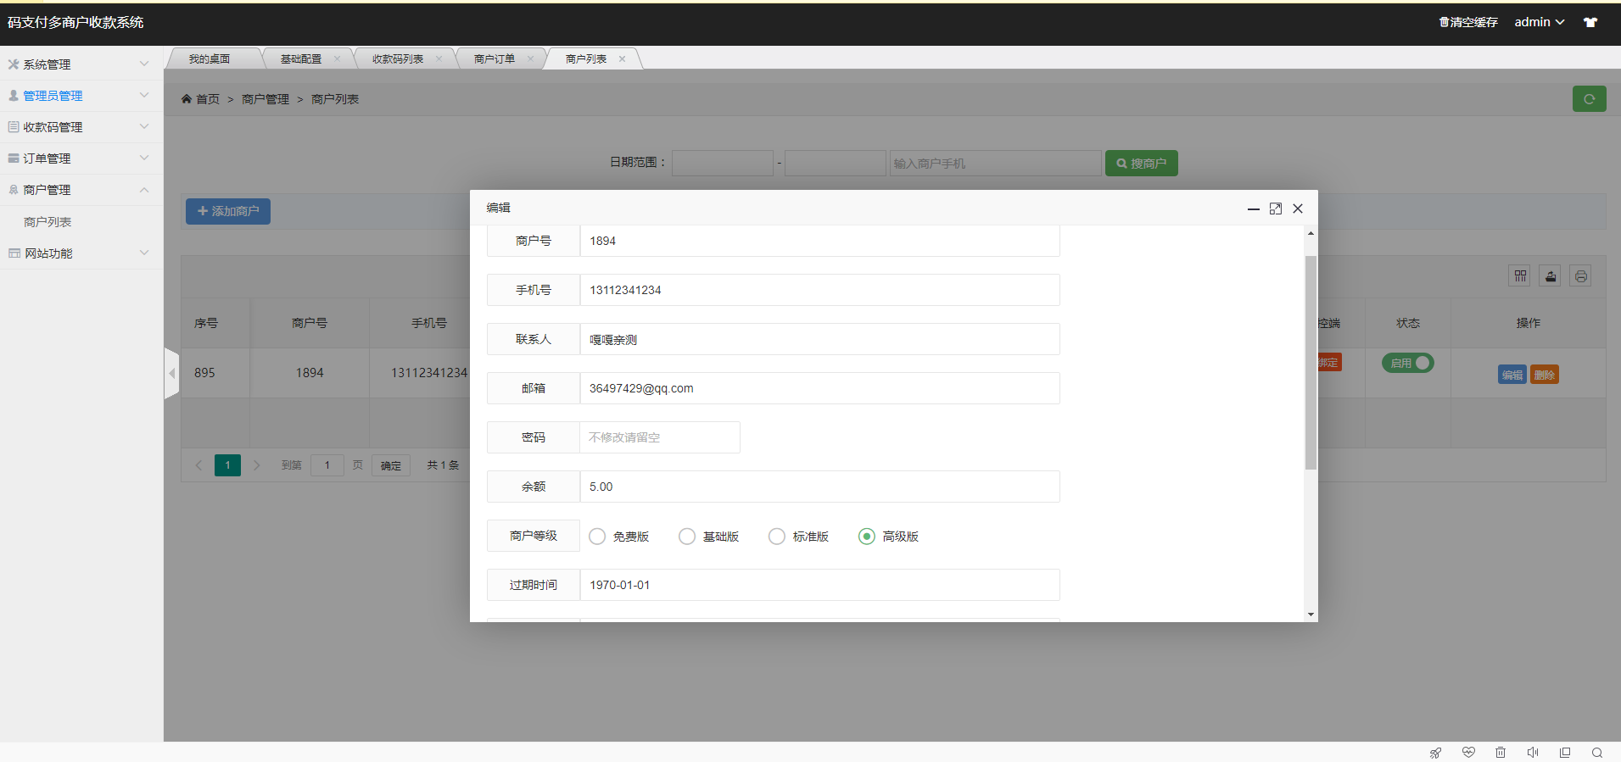Switch to the 收款码列表 tab
This screenshot has height=762, width=1621.
[398, 59]
